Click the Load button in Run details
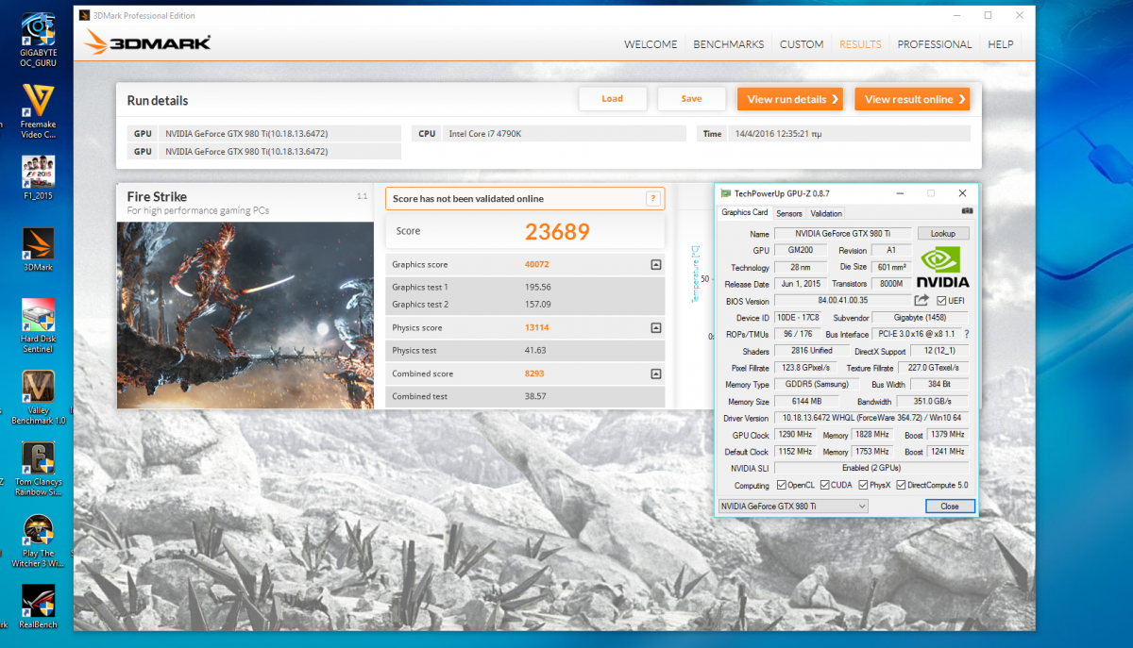Viewport: 1133px width, 648px height. 612,99
